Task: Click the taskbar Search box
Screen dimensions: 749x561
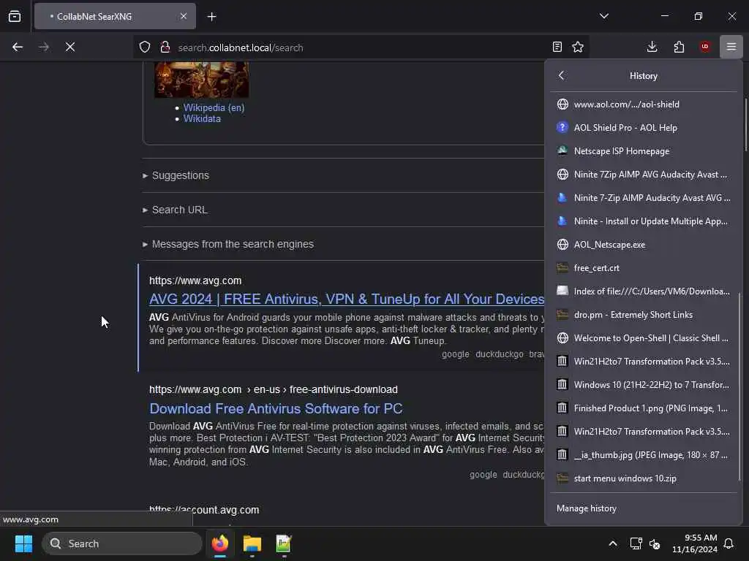Action: click(x=122, y=543)
